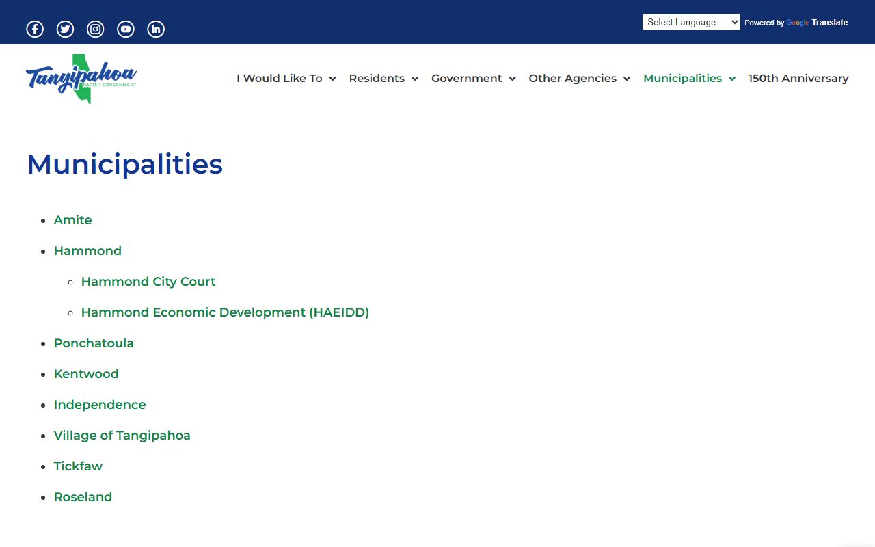Expand chevron next to Government

click(512, 79)
